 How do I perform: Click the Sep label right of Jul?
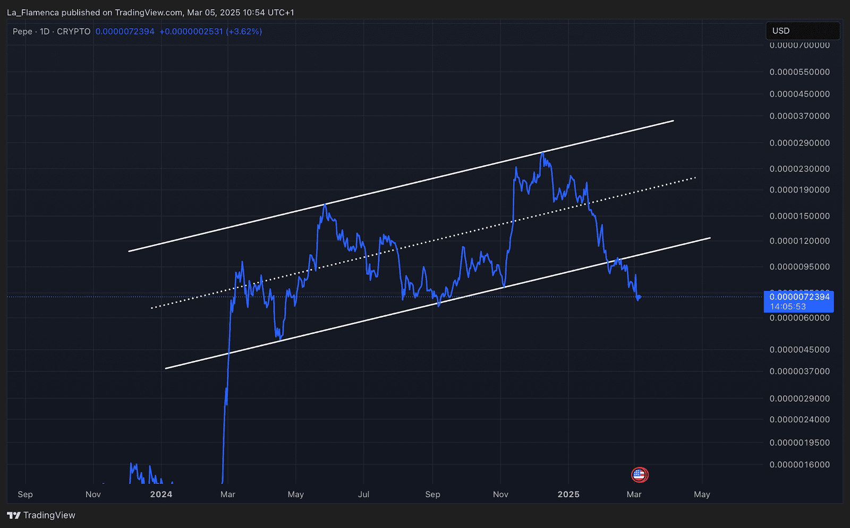tap(432, 495)
